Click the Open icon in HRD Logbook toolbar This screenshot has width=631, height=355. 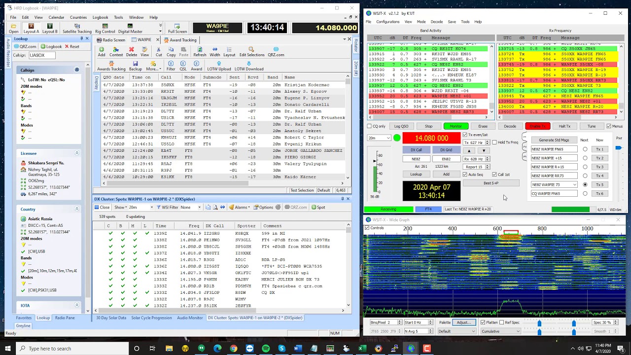pyautogui.click(x=13, y=28)
